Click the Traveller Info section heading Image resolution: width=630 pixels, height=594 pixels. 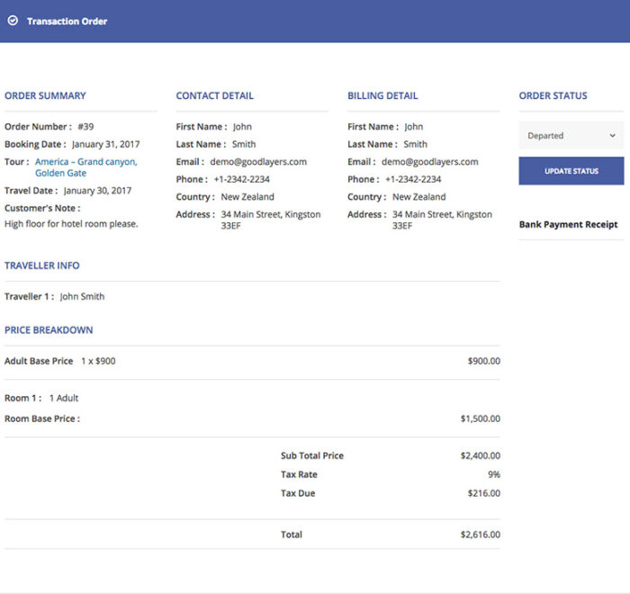pos(41,265)
